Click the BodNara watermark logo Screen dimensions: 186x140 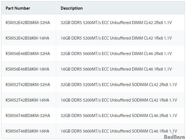(175, 137)
